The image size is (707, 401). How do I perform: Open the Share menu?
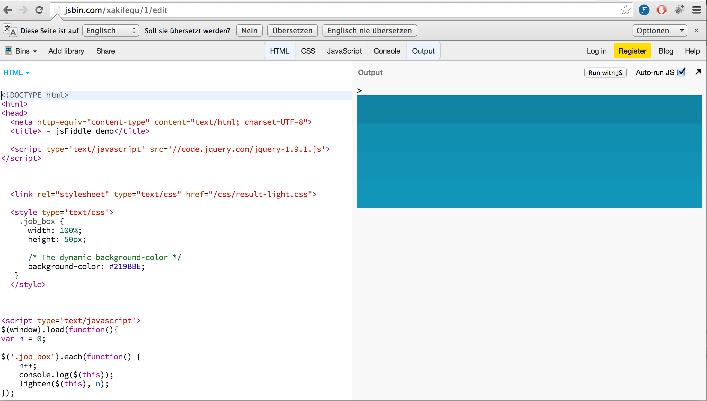pos(105,51)
